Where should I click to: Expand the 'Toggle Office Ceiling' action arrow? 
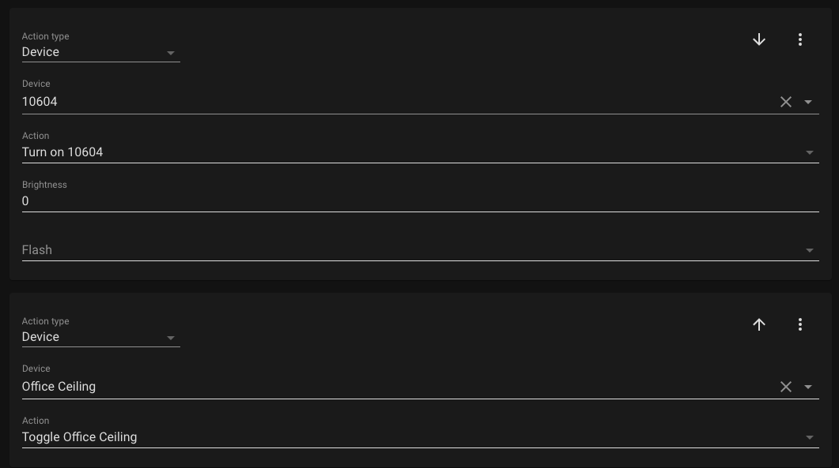809,438
